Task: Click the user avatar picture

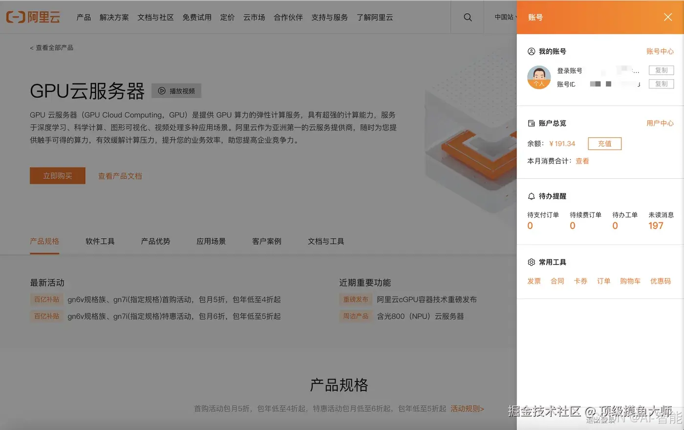Action: (538, 77)
